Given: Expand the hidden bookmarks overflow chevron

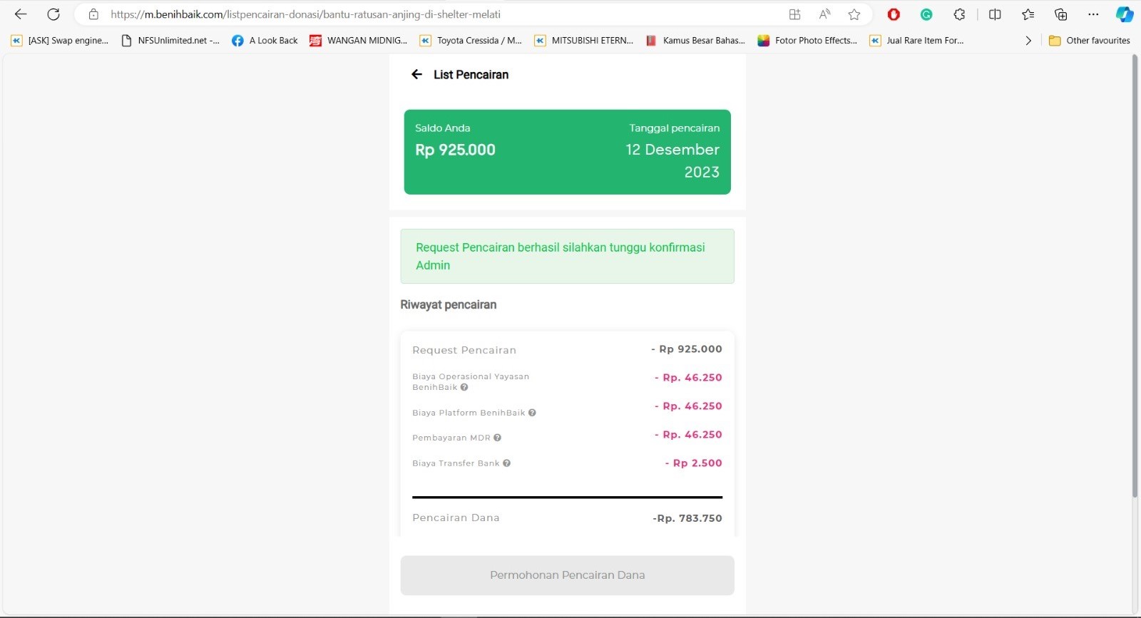Looking at the screenshot, I should [1028, 41].
